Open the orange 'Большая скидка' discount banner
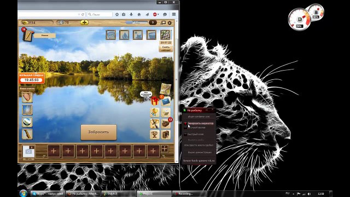 coord(32,78)
